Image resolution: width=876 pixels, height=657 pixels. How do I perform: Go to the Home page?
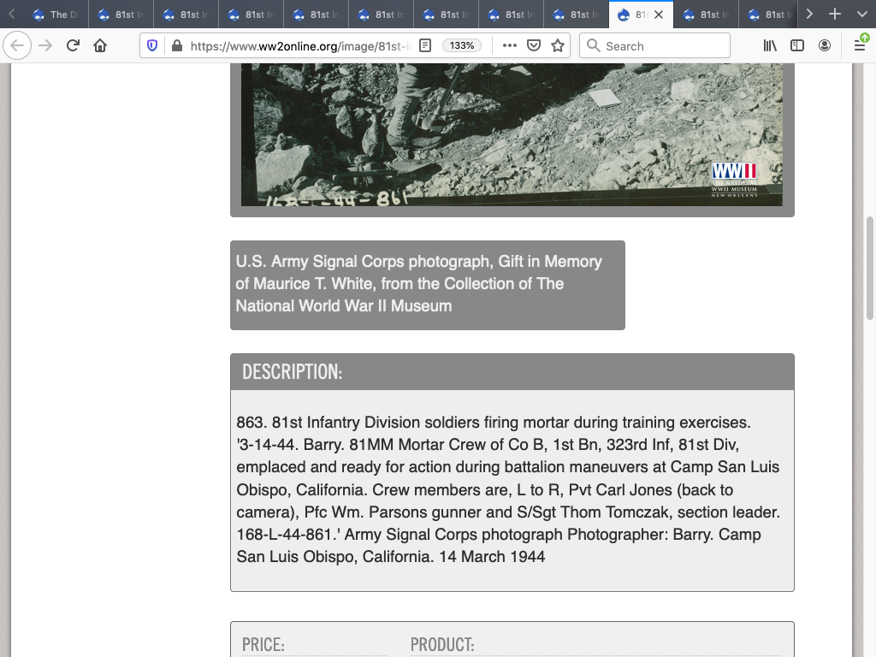tap(100, 46)
